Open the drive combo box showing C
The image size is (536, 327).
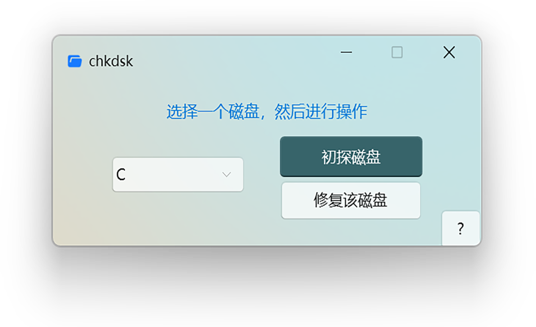pyautogui.click(x=178, y=175)
